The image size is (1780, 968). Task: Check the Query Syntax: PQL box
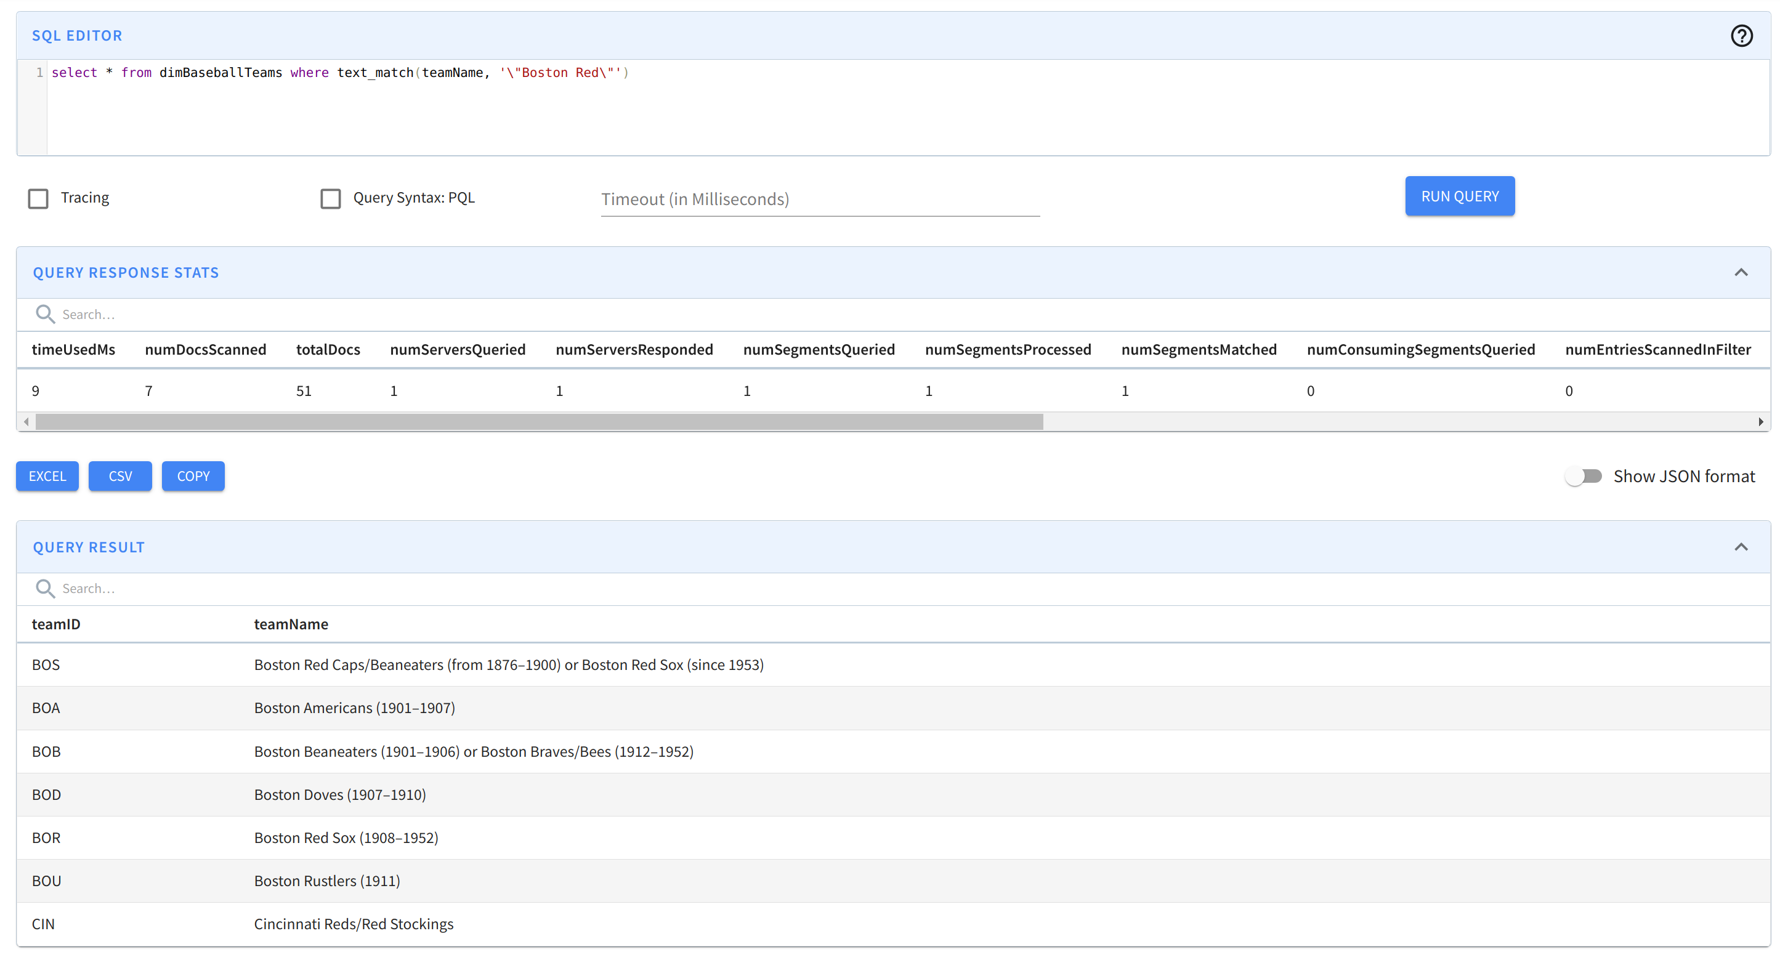point(330,199)
